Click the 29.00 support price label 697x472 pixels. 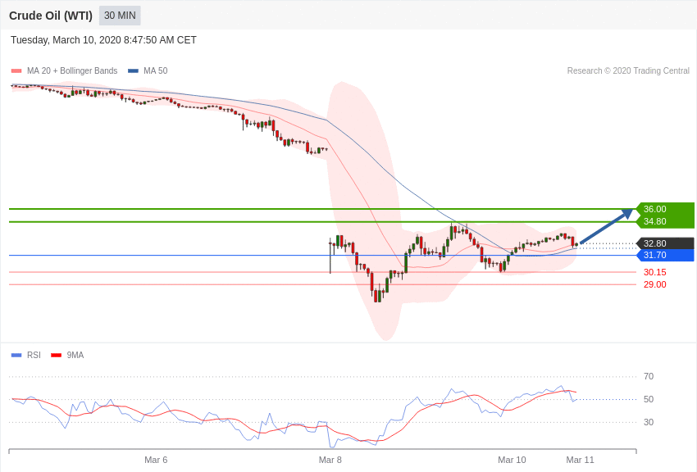(x=655, y=284)
